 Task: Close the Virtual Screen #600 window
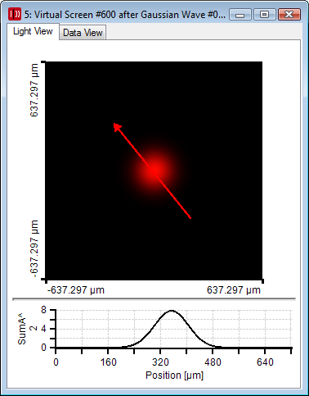(x=289, y=15)
